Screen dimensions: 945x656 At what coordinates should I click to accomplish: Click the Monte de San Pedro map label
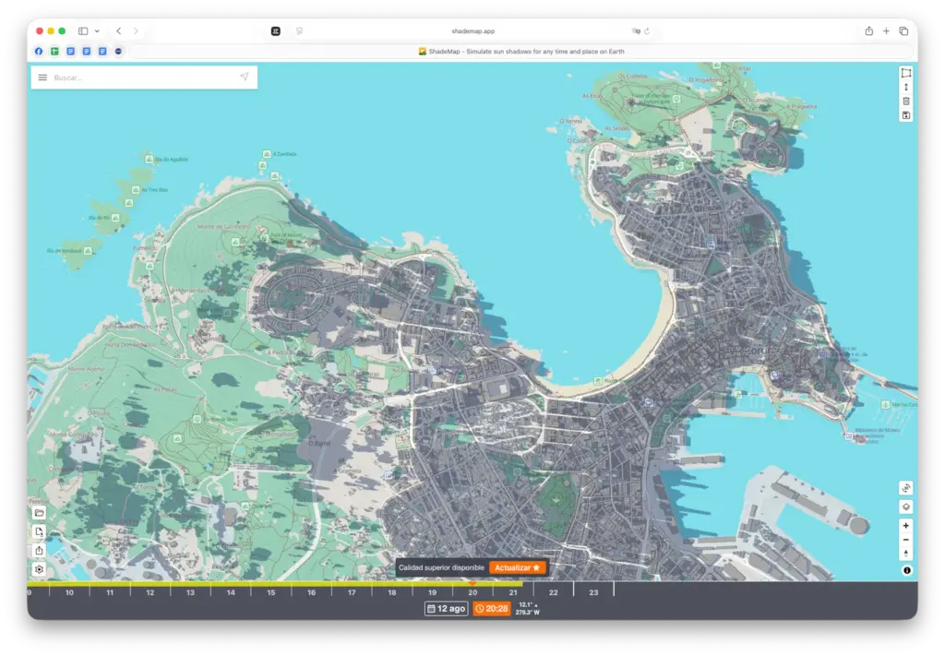(x=223, y=226)
